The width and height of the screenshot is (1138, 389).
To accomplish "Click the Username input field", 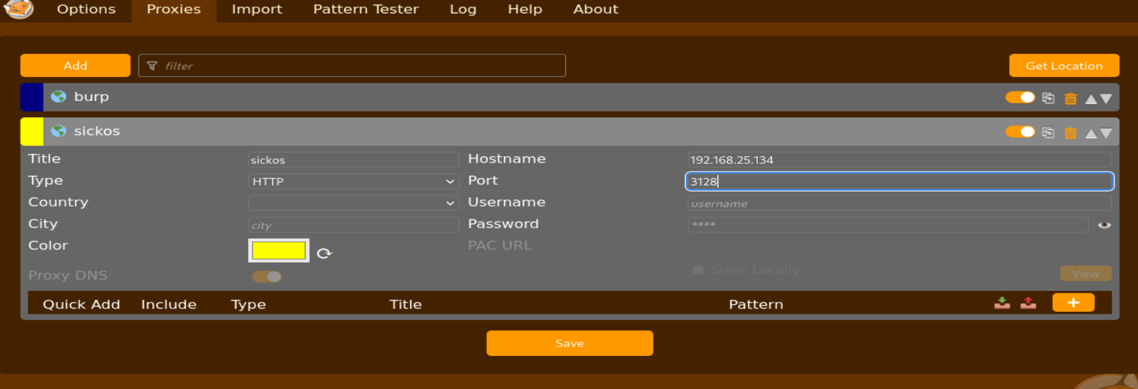I will [899, 203].
